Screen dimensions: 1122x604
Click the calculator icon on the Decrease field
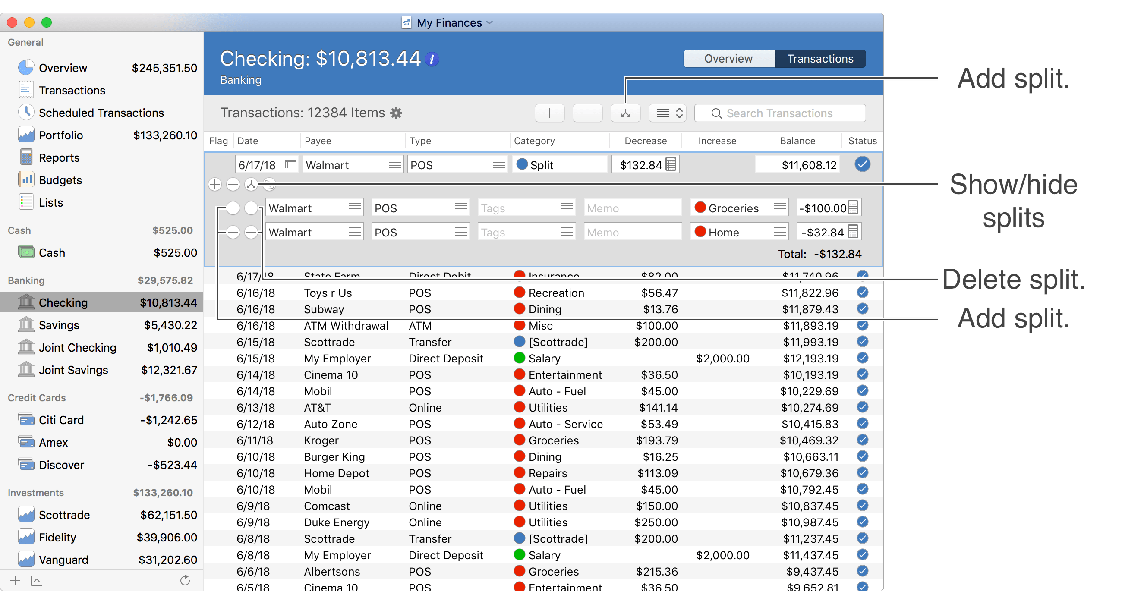point(671,164)
